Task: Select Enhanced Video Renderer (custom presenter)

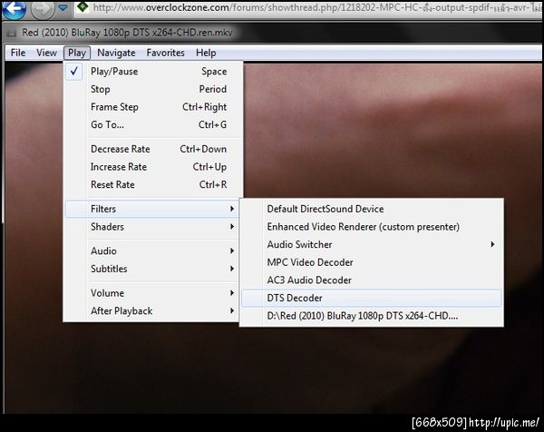Action: tap(371, 227)
